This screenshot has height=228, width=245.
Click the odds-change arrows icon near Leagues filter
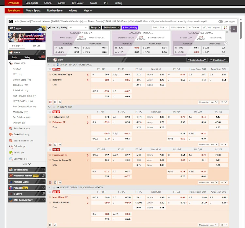(x=225, y=28)
